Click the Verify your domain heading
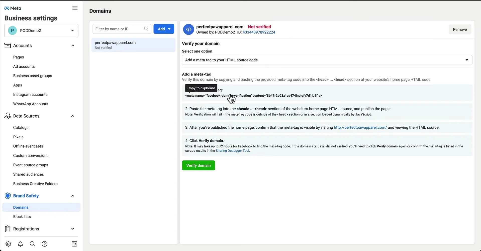481x251 pixels. pos(201,44)
